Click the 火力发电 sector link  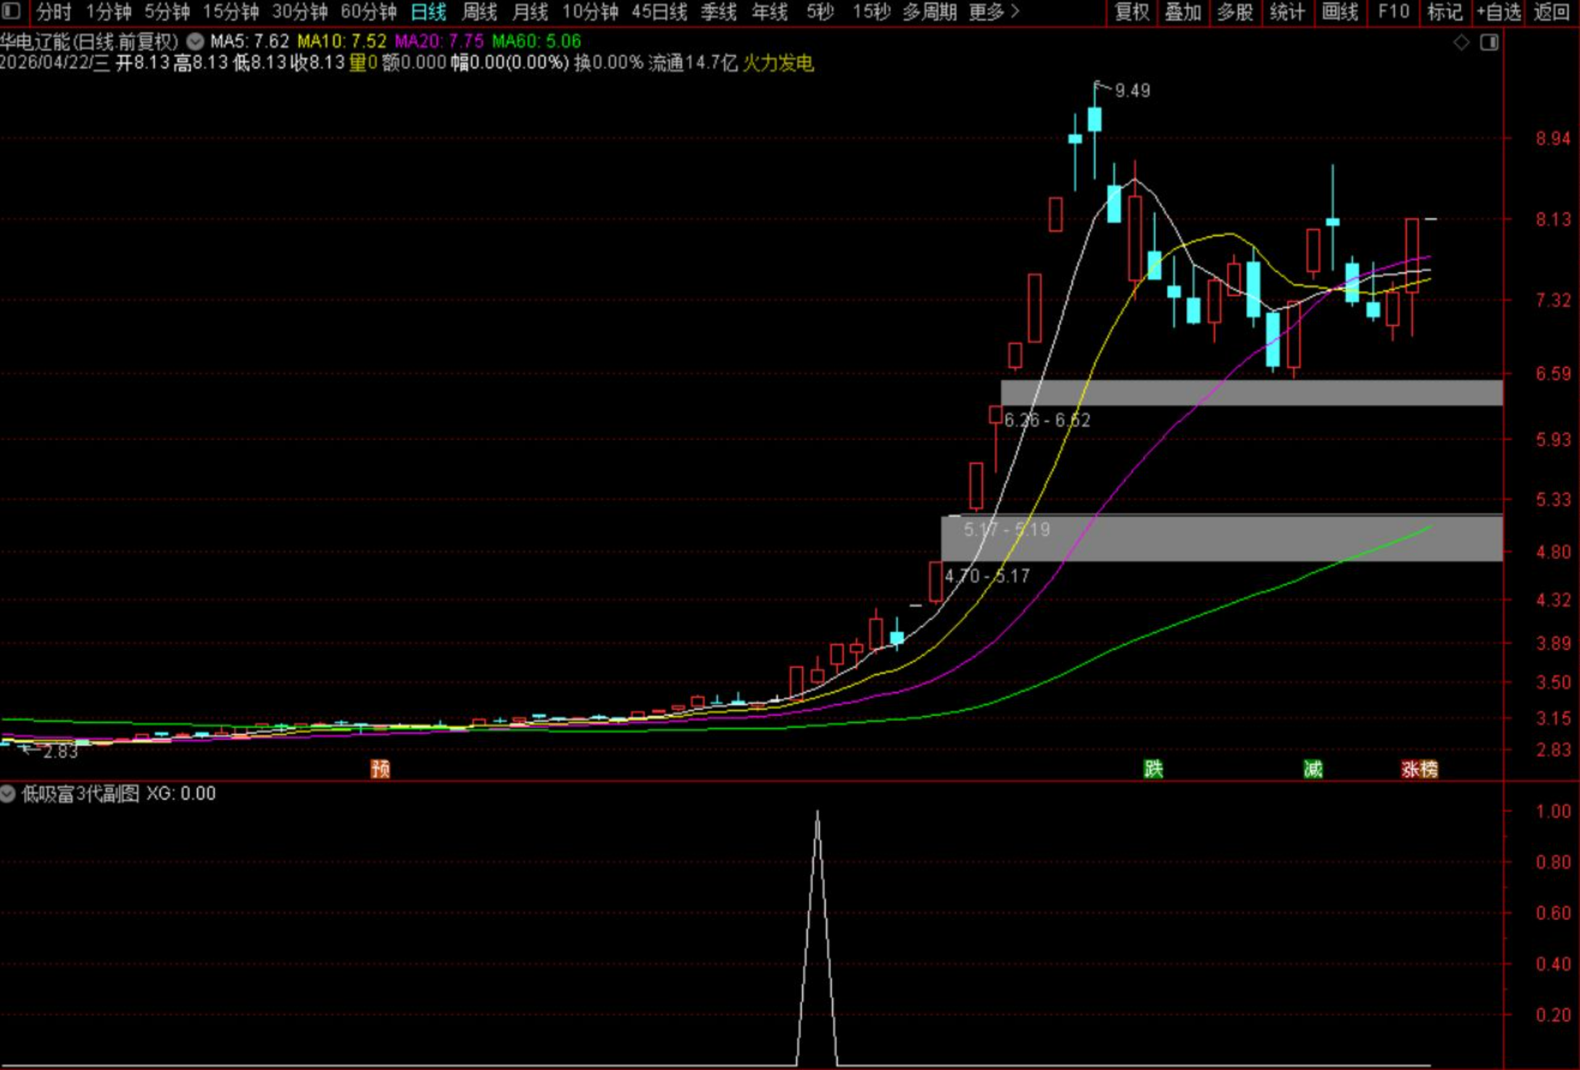[x=778, y=63]
